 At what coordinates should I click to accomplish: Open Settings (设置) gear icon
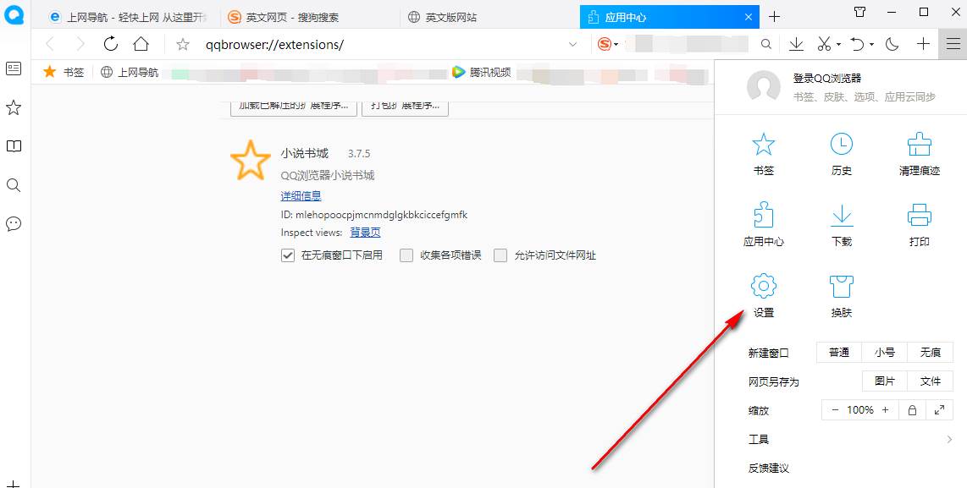764,296
